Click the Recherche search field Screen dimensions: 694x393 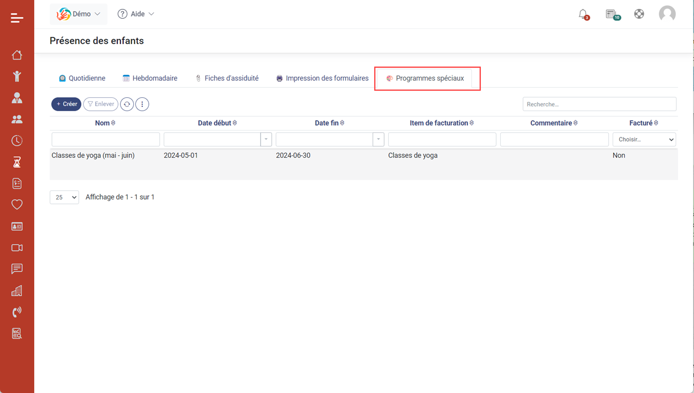click(599, 104)
